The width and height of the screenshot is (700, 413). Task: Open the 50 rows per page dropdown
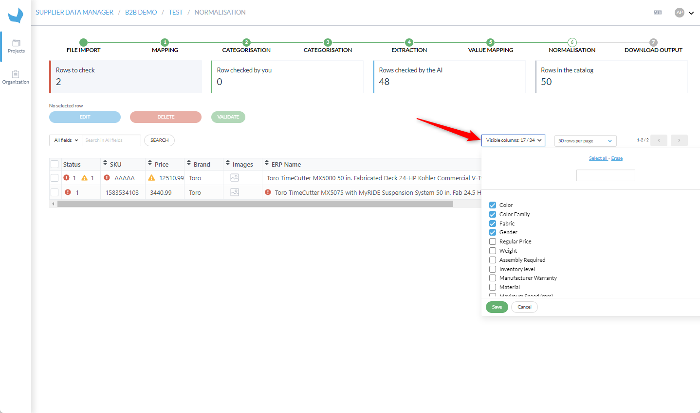(585, 141)
